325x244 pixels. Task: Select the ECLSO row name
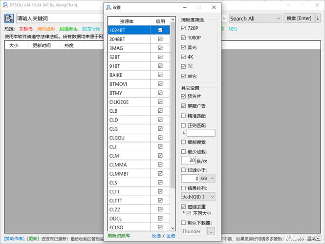pos(116,227)
